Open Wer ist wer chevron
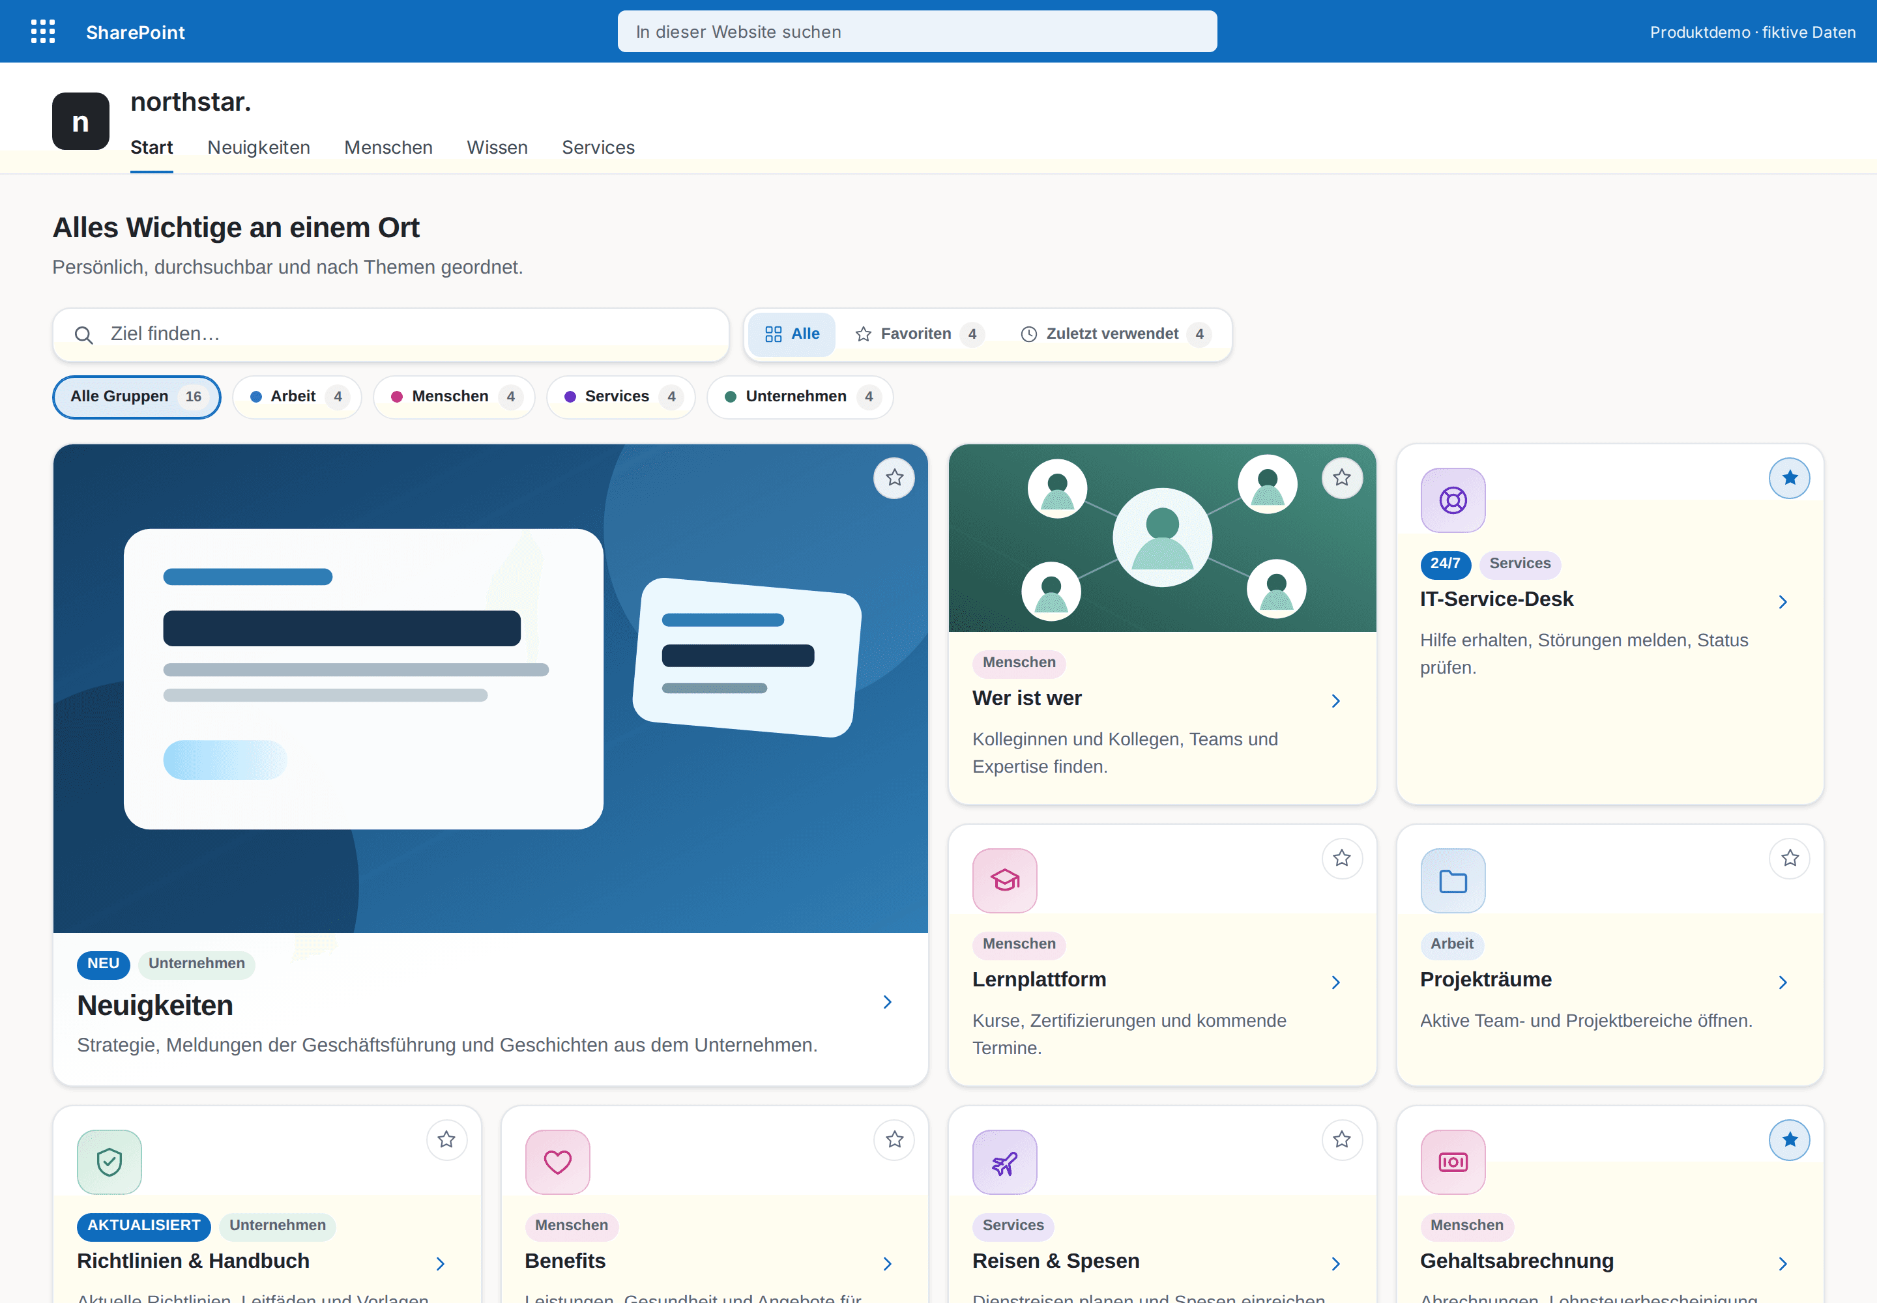 1335,700
